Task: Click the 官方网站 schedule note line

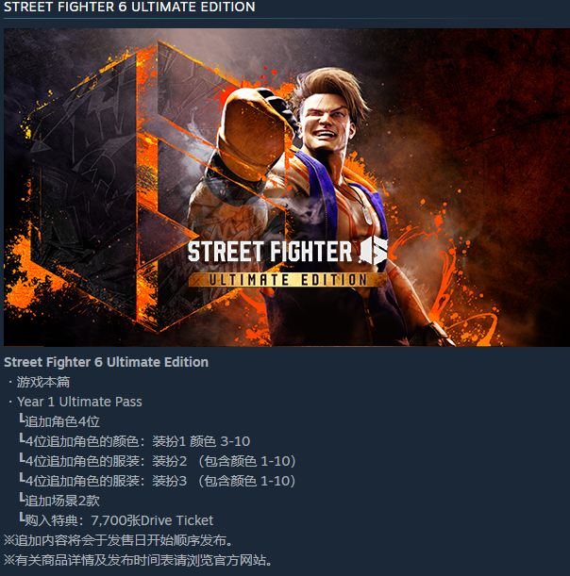Action: (139, 560)
